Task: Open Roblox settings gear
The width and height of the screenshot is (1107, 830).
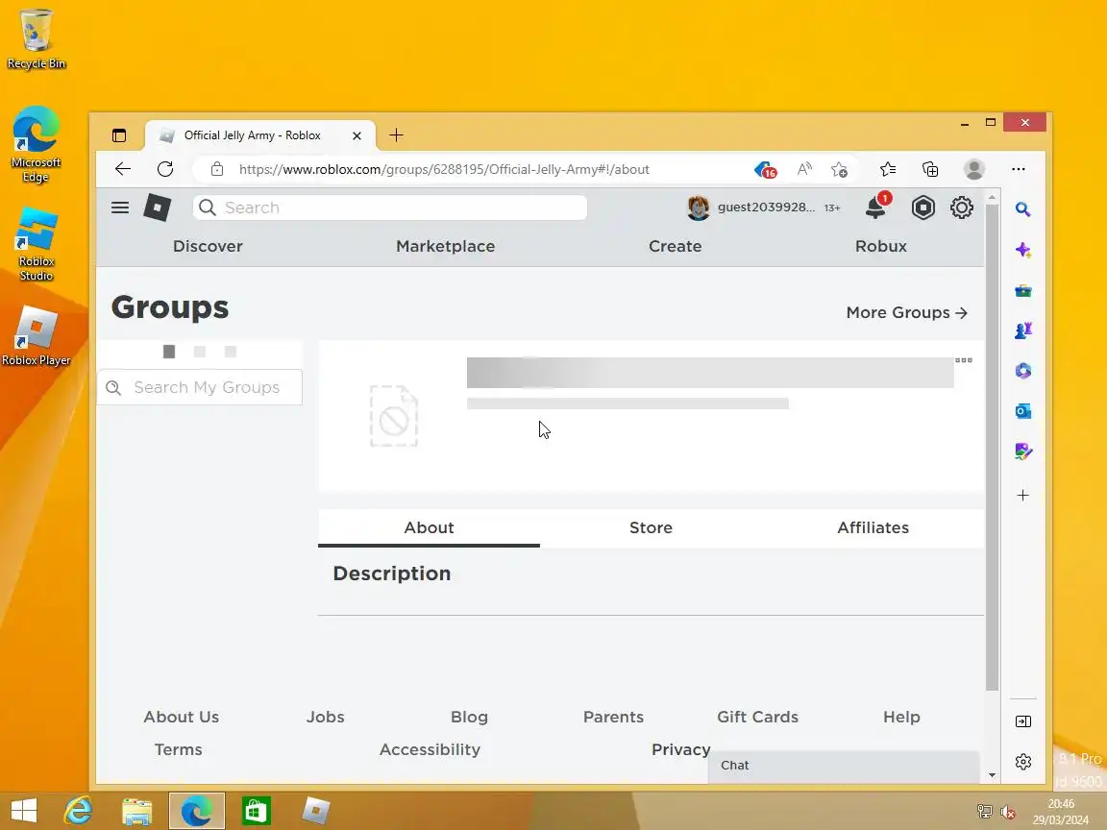Action: point(961,207)
